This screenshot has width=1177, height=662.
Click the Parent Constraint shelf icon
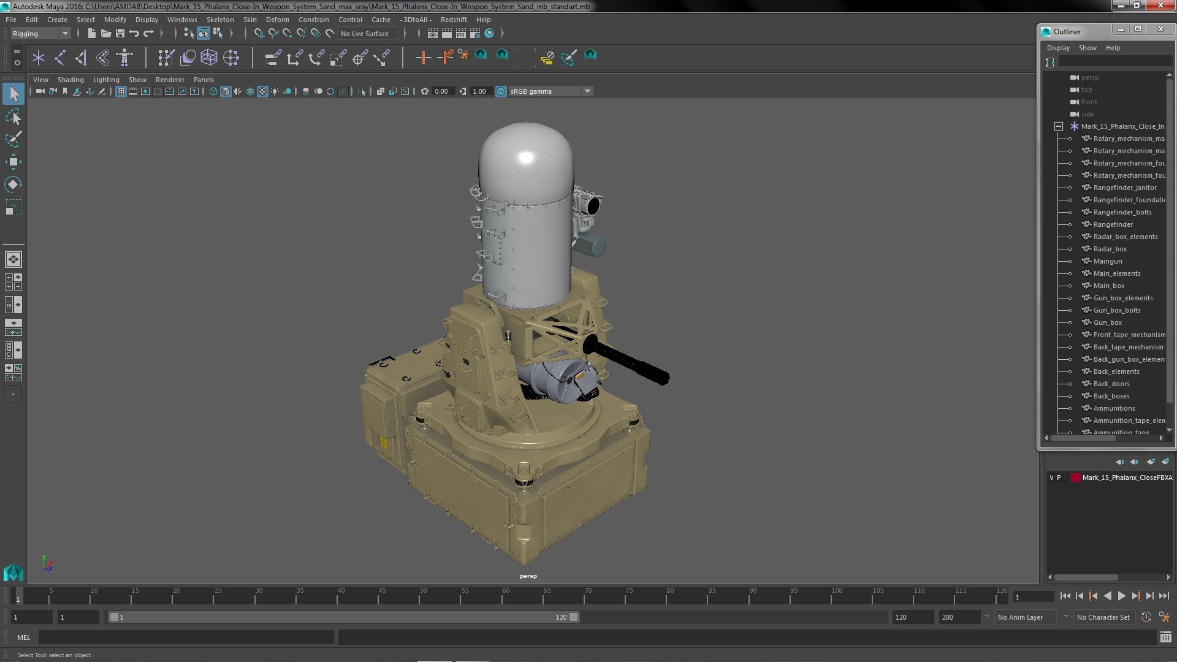(273, 58)
